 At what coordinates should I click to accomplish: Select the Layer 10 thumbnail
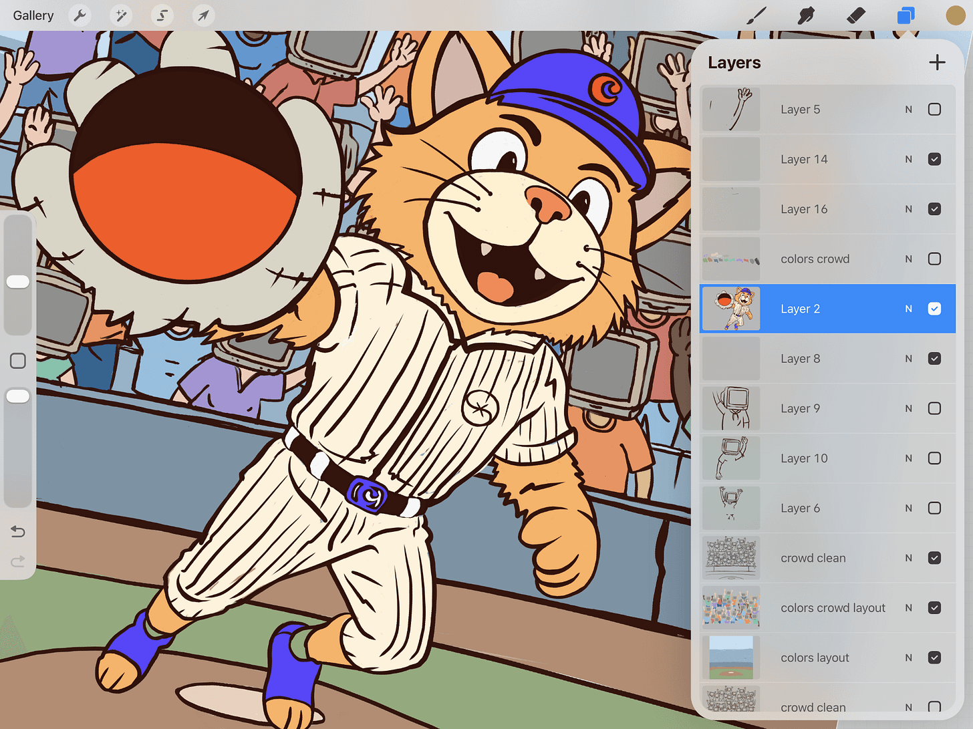click(731, 458)
